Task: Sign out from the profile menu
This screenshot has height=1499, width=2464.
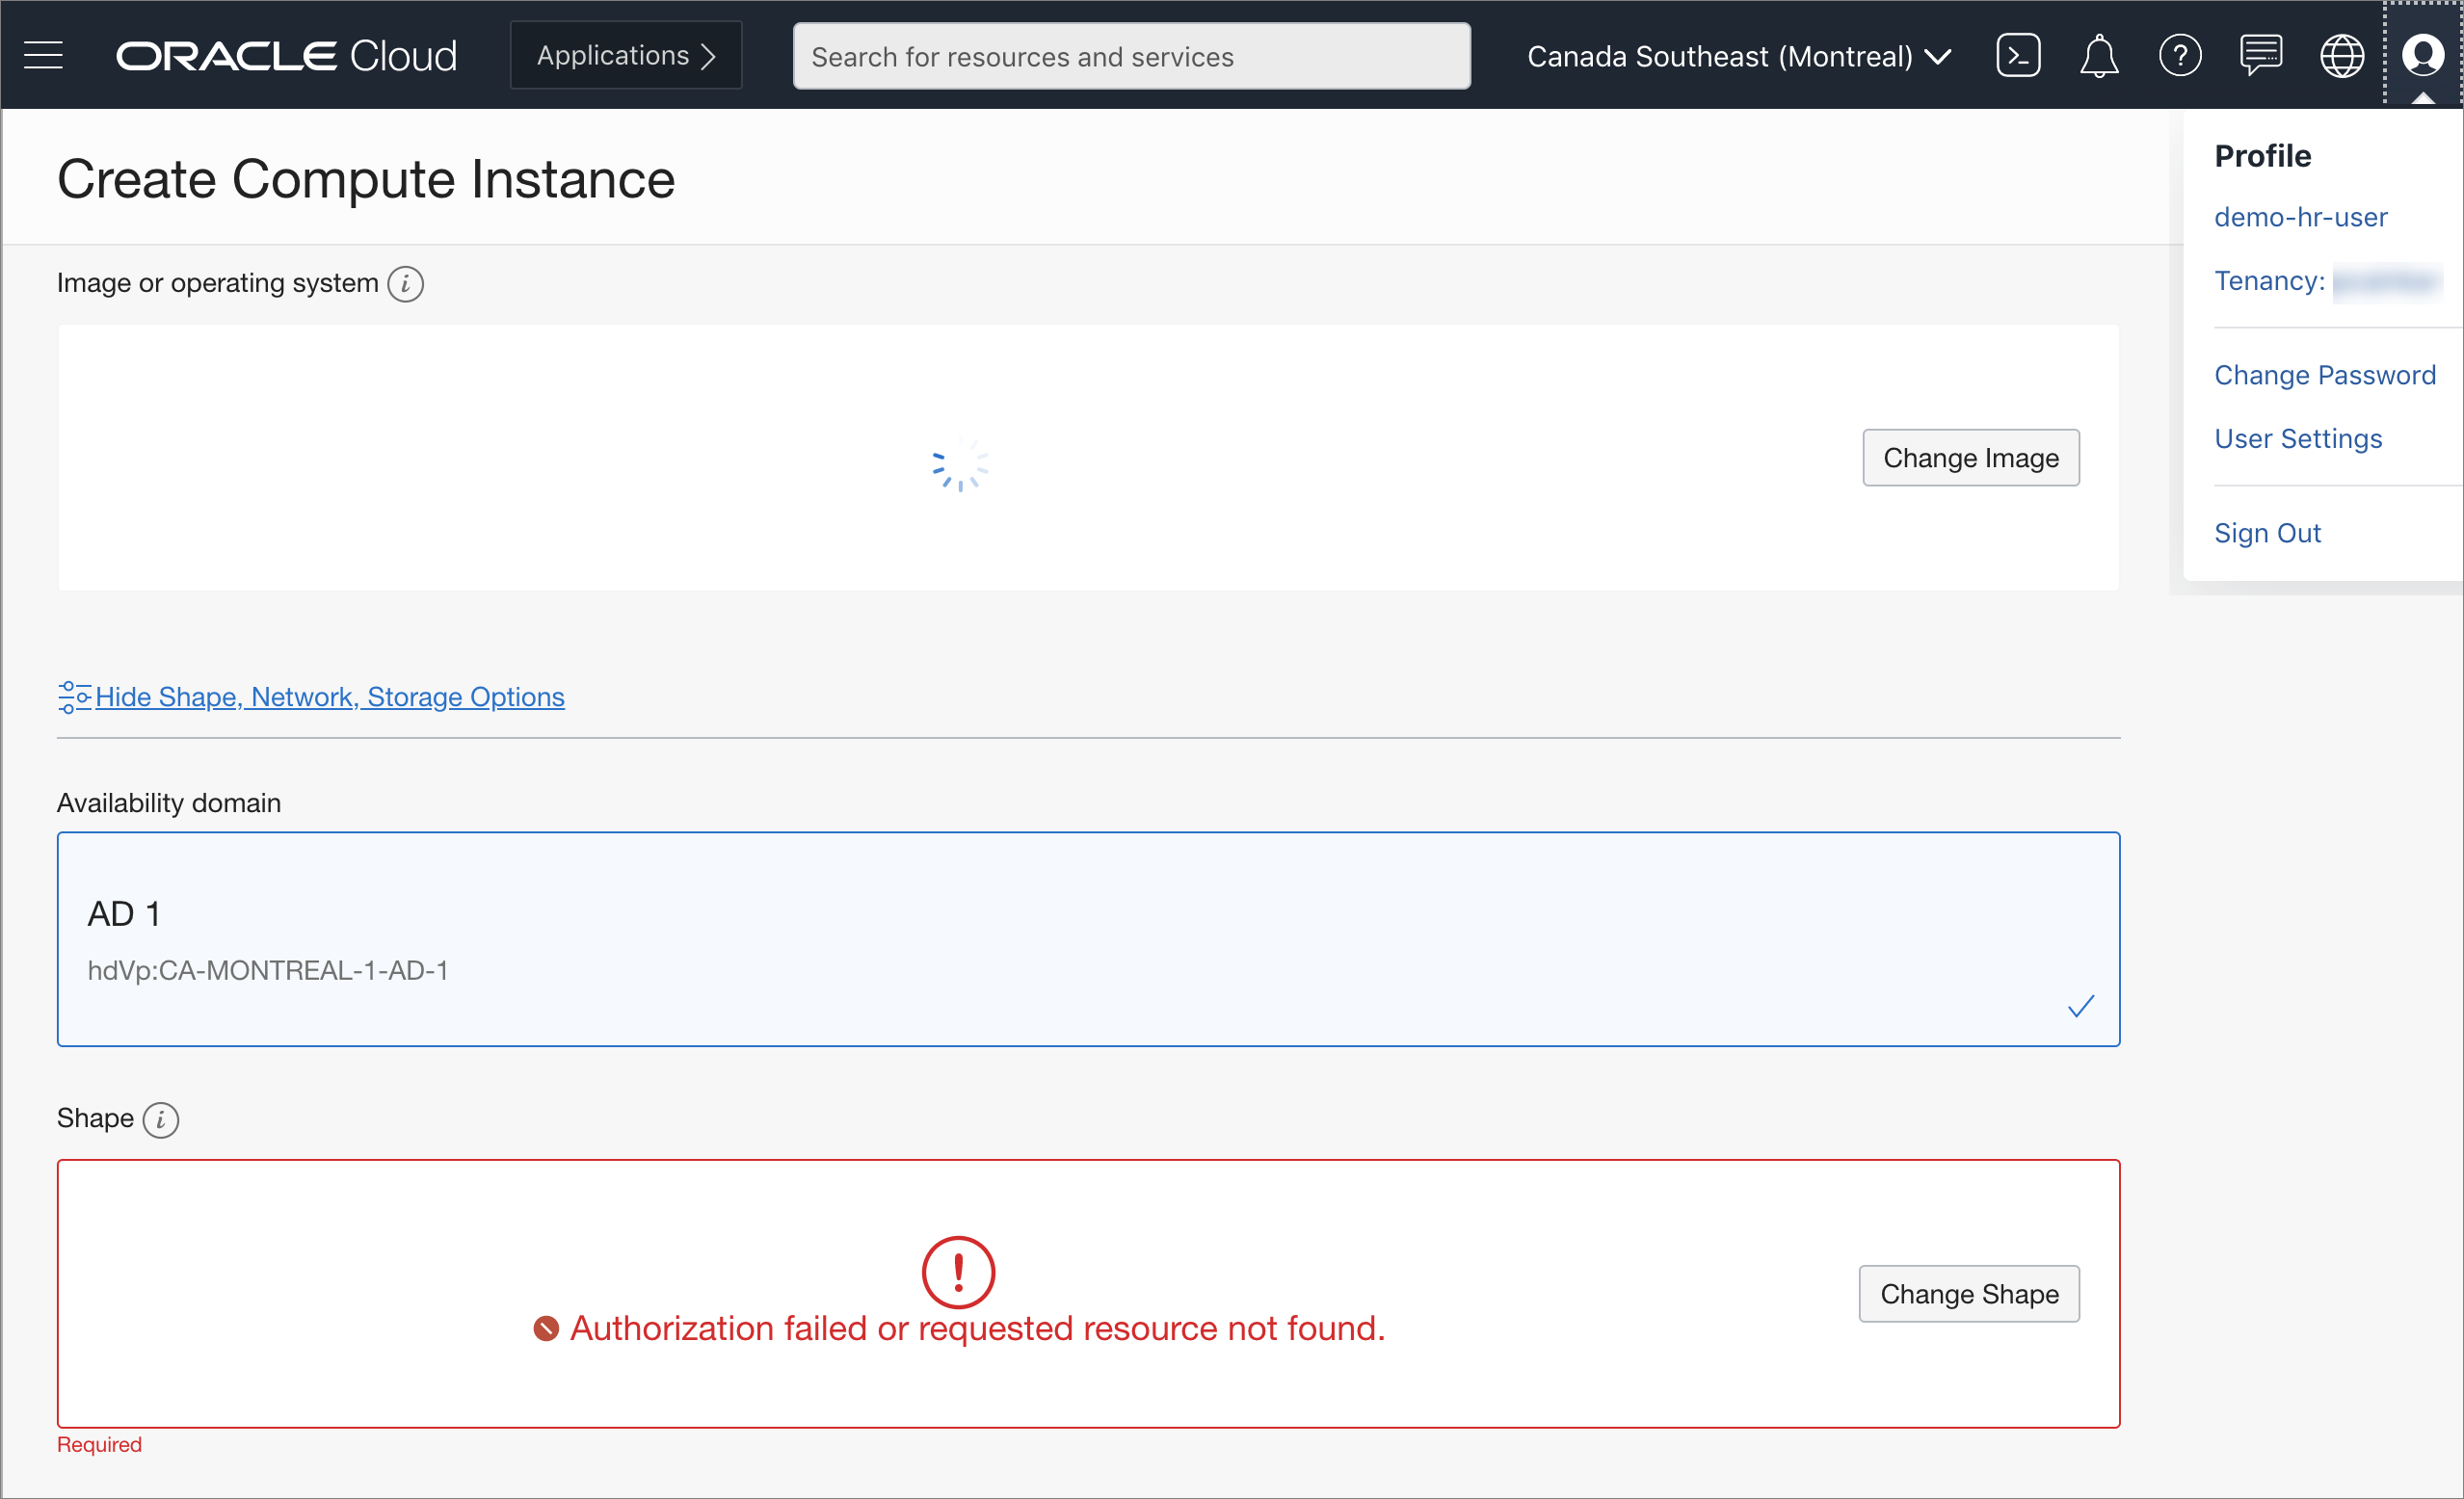Action: point(2267,533)
